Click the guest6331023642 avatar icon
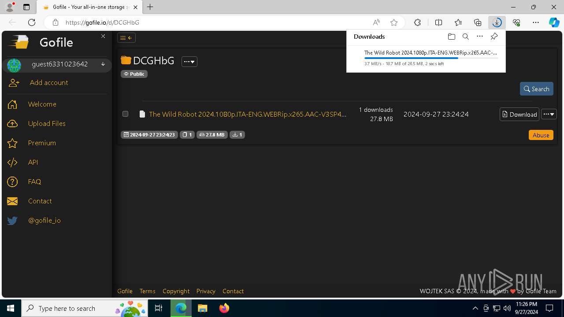564x317 pixels. (14, 65)
